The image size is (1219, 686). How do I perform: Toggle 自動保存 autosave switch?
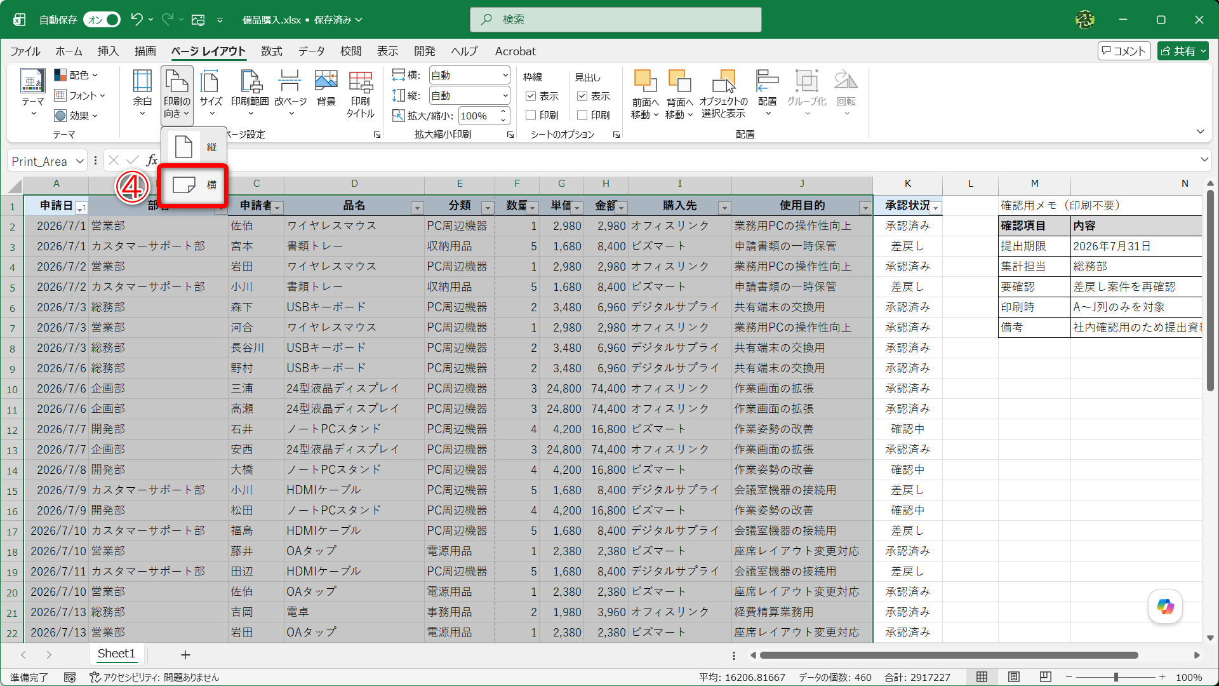click(x=102, y=20)
